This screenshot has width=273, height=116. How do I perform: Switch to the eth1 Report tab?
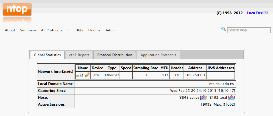tap(79, 55)
